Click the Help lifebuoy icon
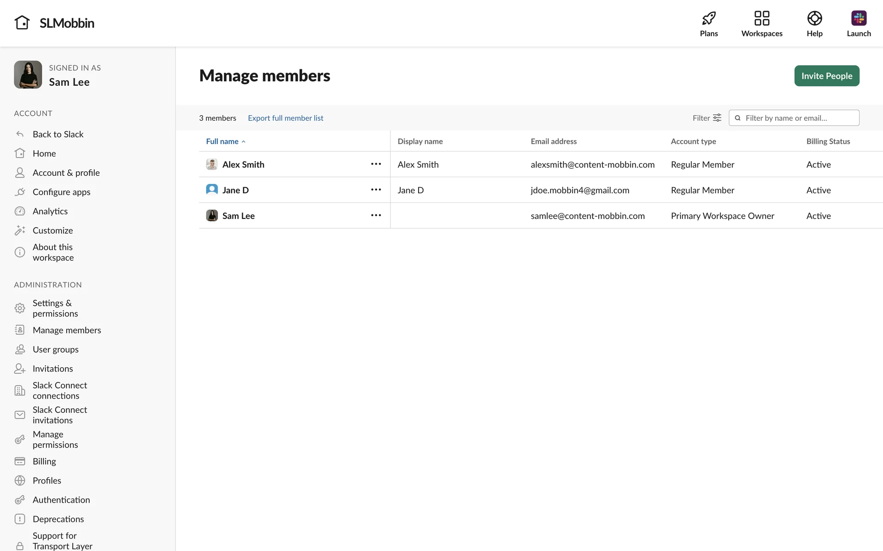 [x=814, y=18]
